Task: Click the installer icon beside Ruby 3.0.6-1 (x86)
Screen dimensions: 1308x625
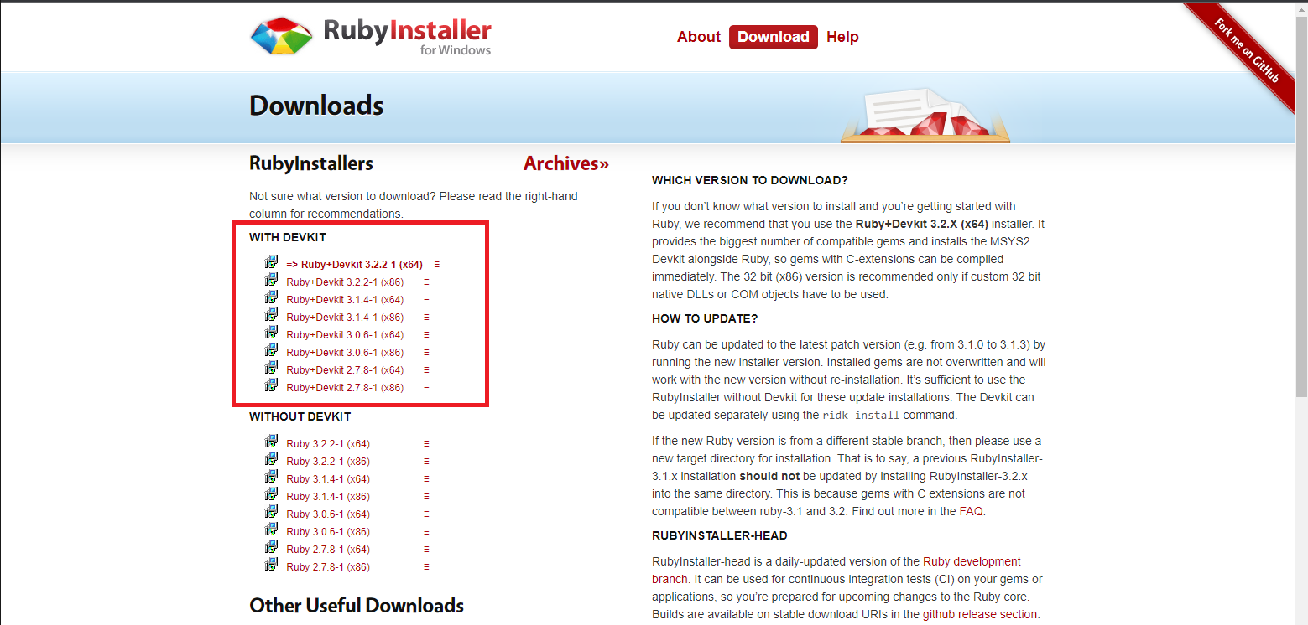Action: tap(271, 530)
